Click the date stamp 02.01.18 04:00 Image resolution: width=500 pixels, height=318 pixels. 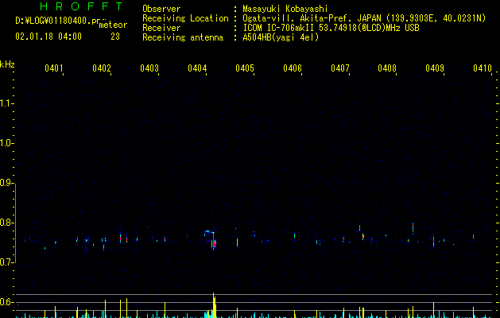pyautogui.click(x=48, y=37)
